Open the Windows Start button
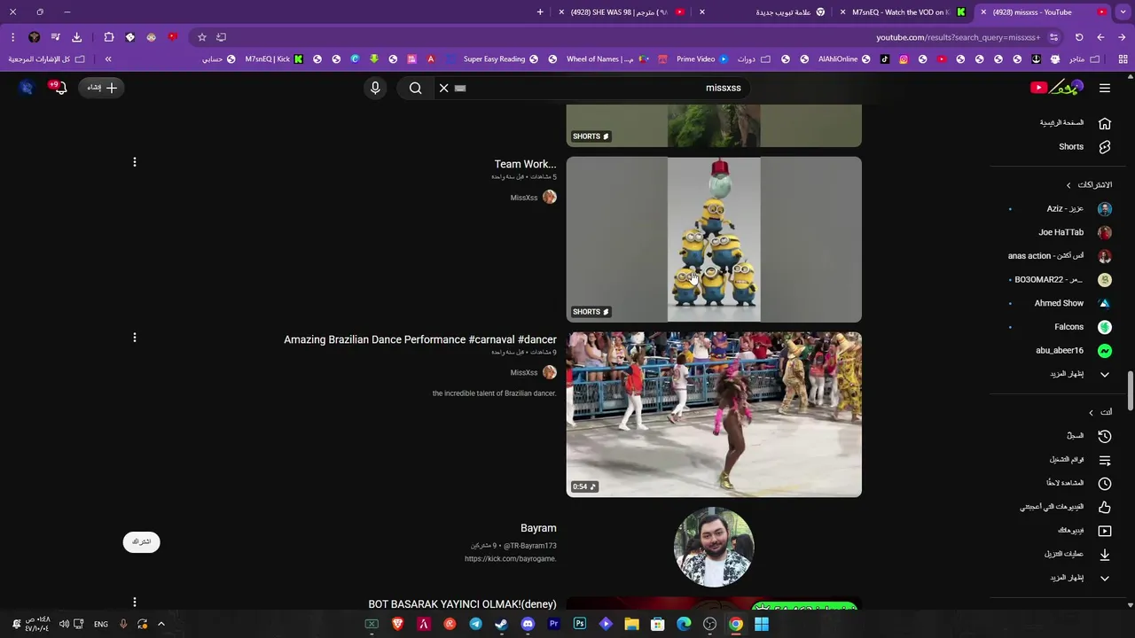The image size is (1135, 638). point(762,624)
